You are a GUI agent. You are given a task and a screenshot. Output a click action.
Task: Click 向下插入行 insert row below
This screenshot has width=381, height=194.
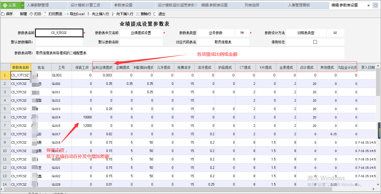[122, 14]
